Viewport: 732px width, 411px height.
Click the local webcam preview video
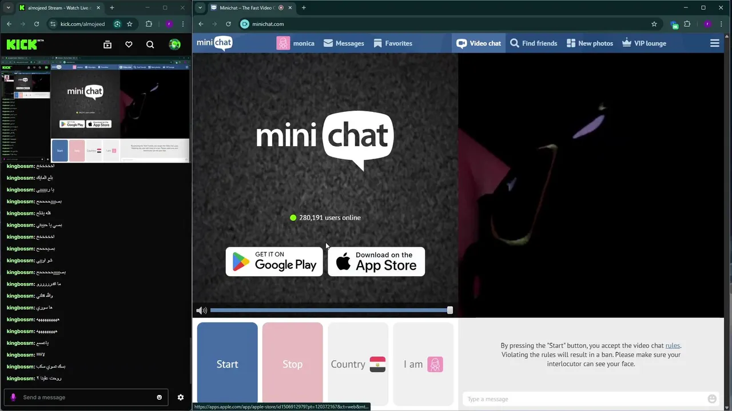tap(591, 185)
